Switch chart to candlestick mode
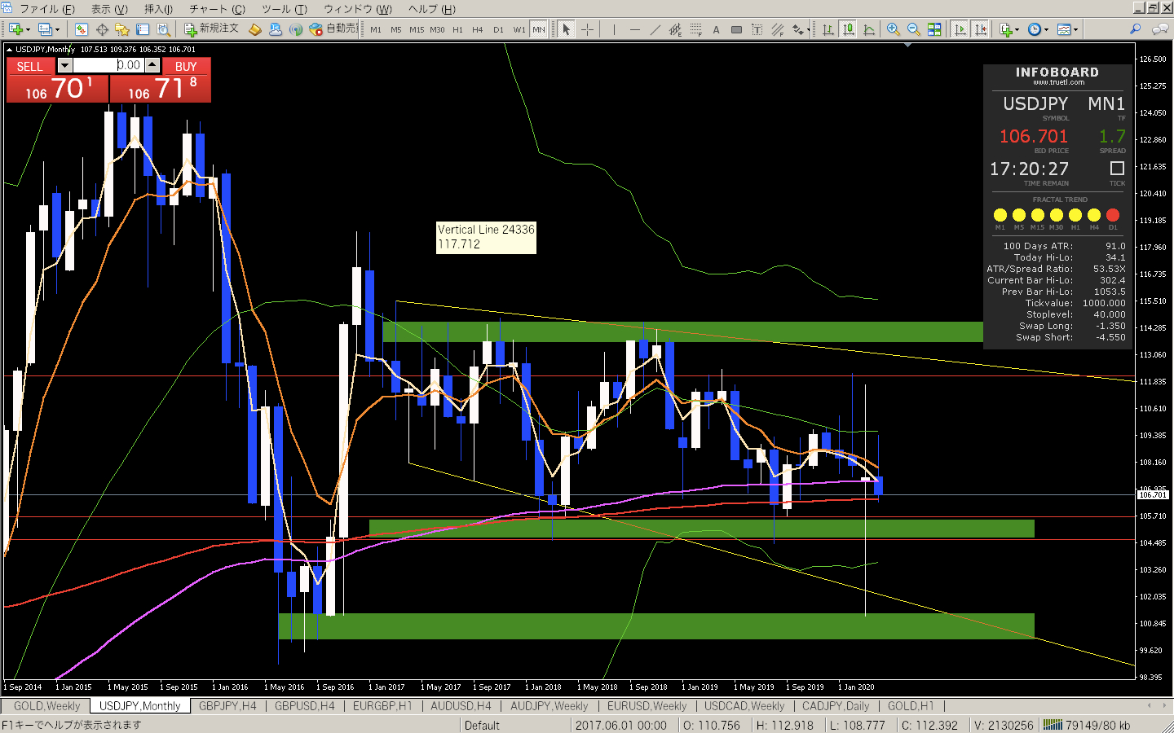 point(849,29)
